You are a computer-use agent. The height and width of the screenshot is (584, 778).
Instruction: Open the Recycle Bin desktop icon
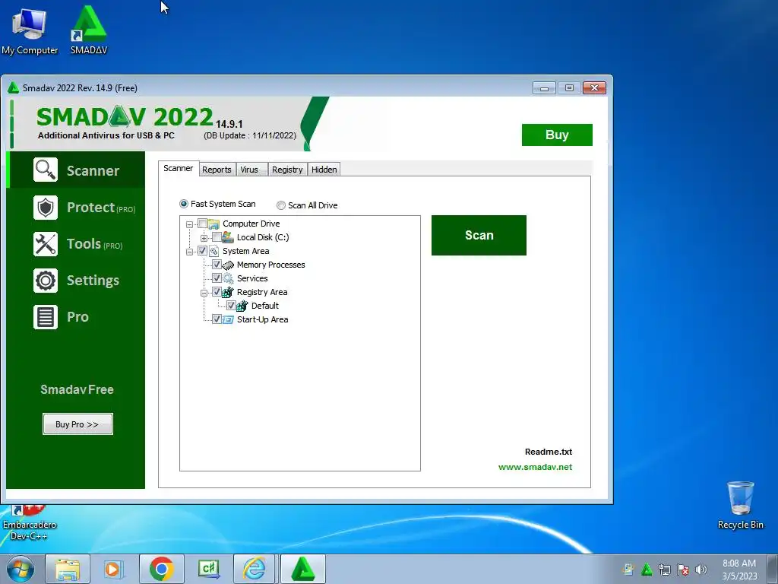pyautogui.click(x=740, y=505)
